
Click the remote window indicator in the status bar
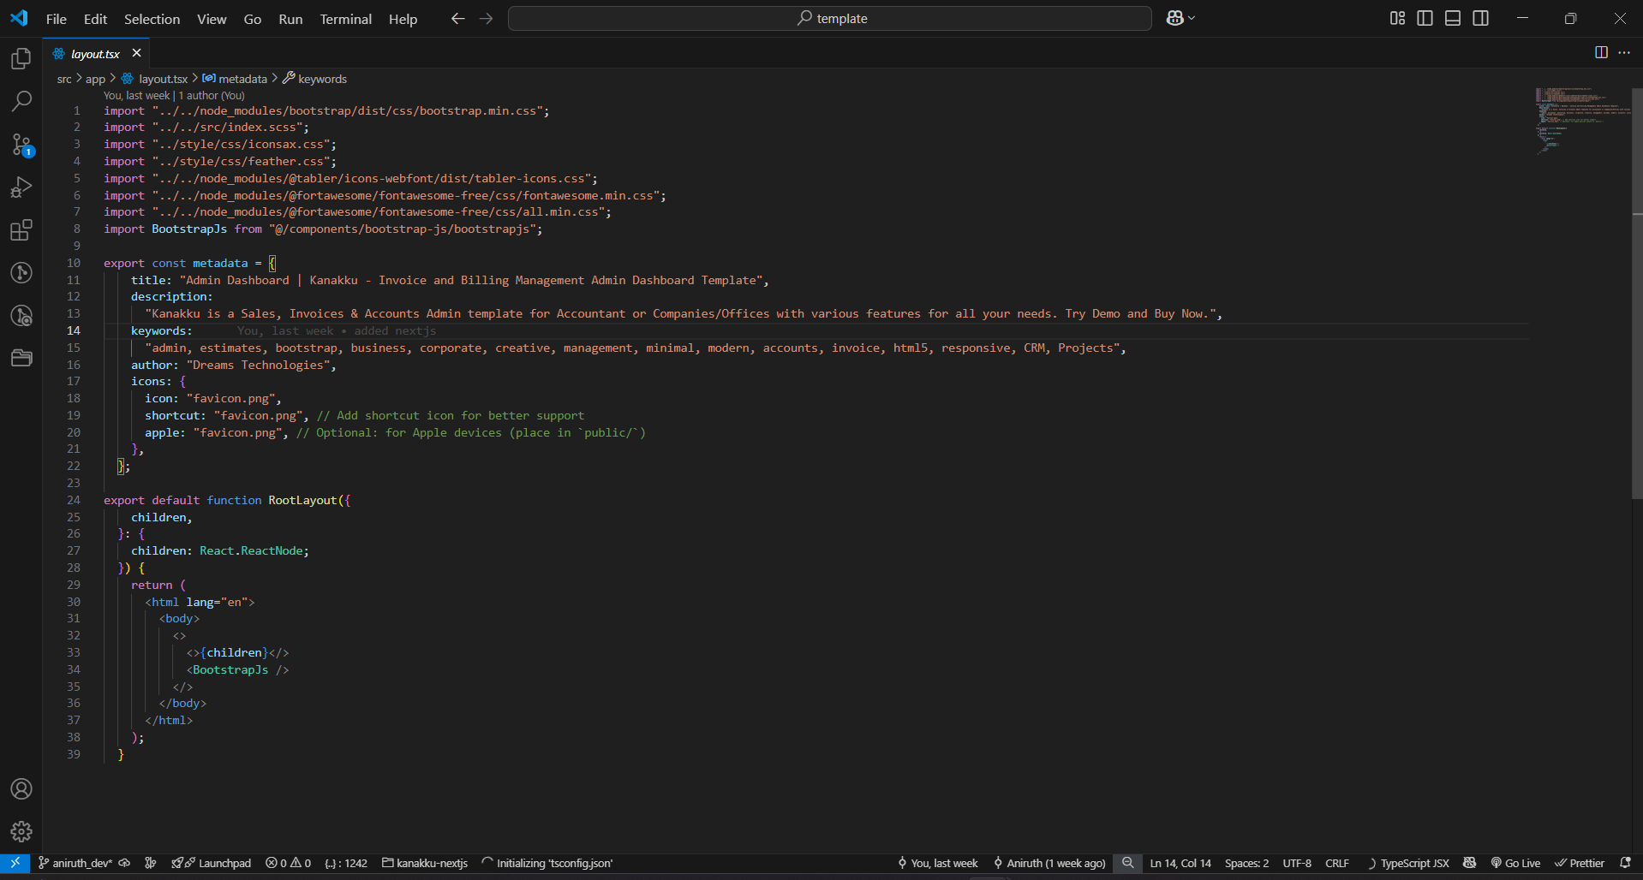pyautogui.click(x=15, y=863)
